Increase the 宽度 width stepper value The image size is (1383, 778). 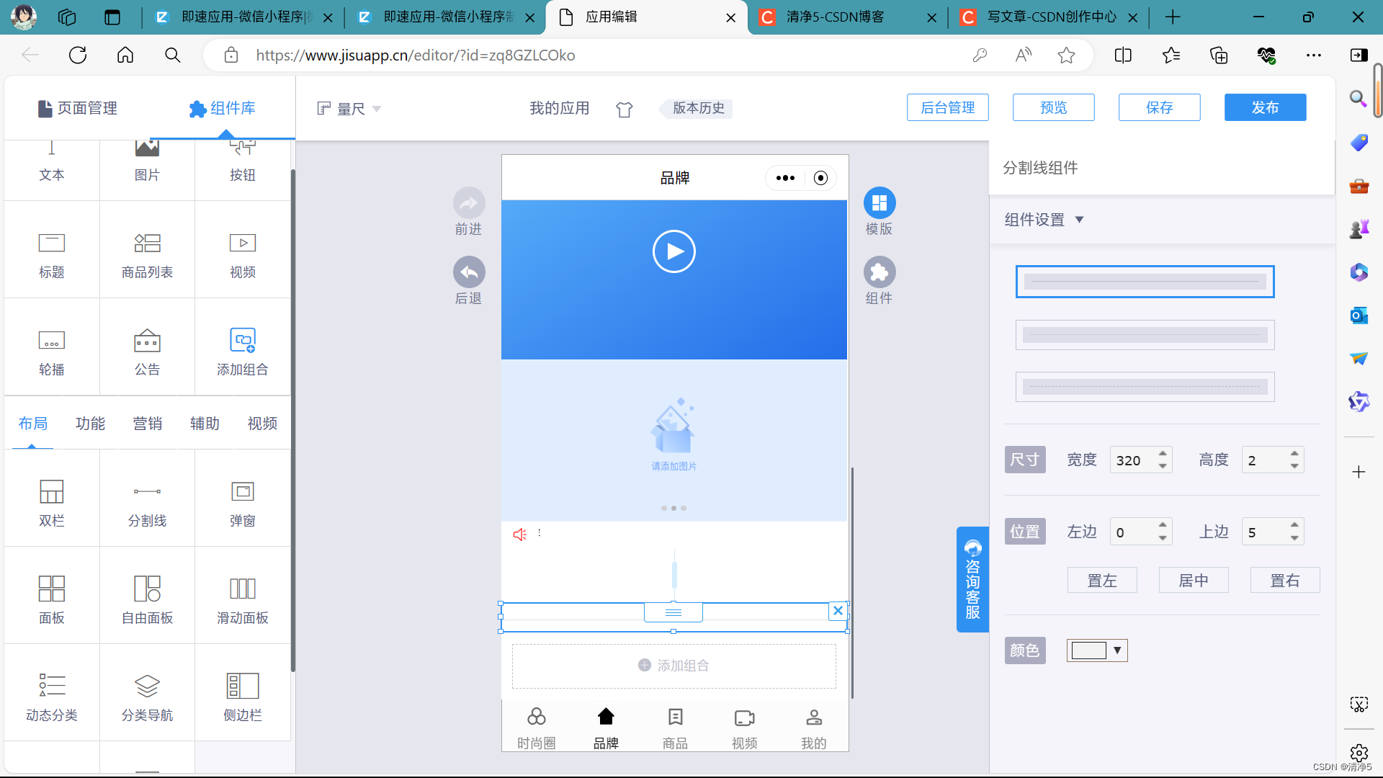(x=1163, y=454)
